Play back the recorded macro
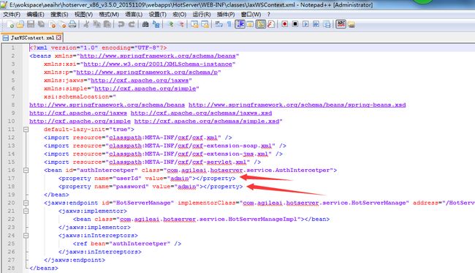The width and height of the screenshot is (475, 273). coord(305,24)
